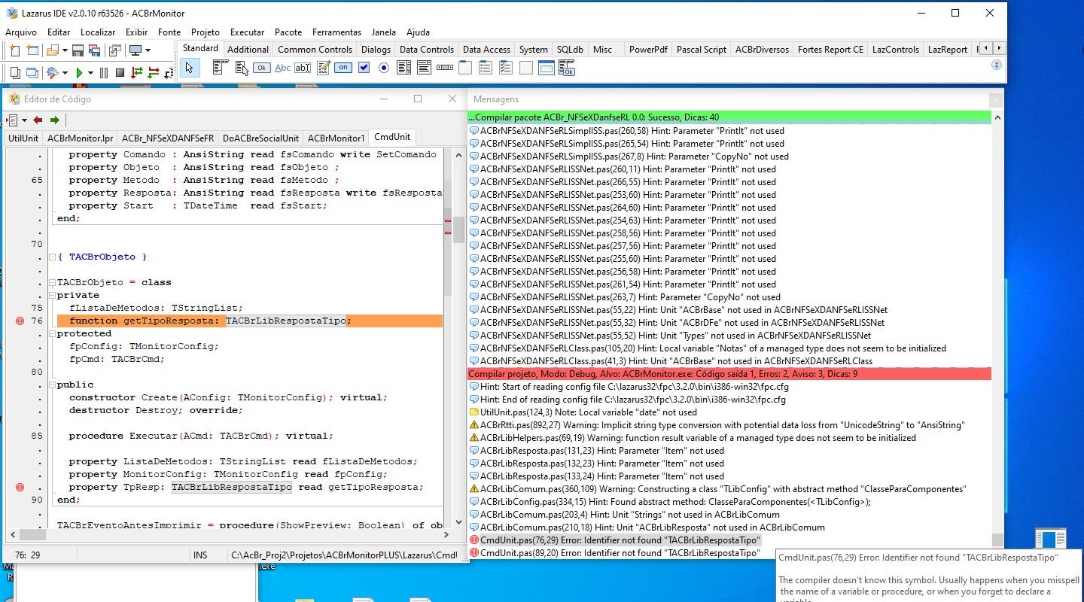
Task: Click error marker in gutter beside TpResp property
Action: 20,488
